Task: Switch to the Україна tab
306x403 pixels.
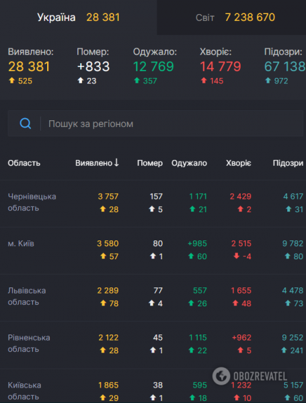Action: click(78, 17)
